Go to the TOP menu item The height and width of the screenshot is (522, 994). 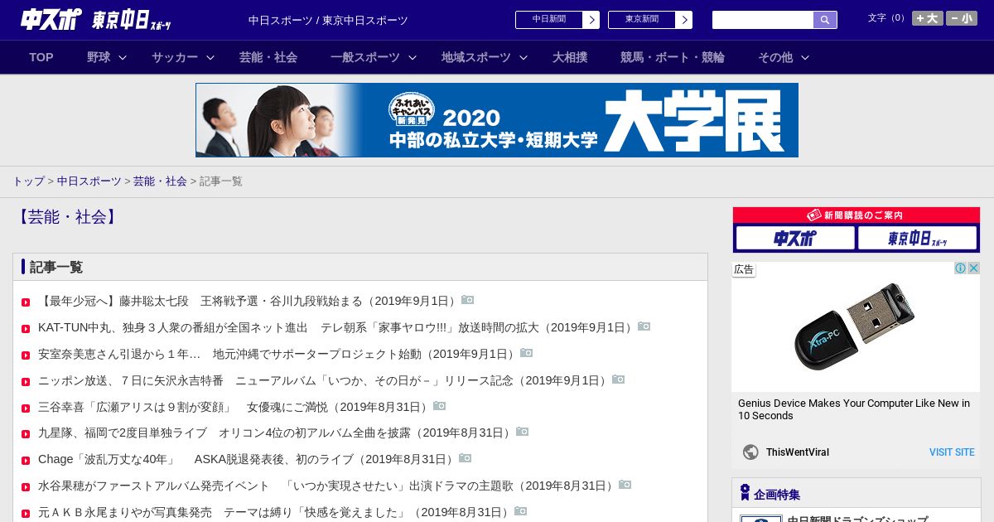tap(41, 57)
